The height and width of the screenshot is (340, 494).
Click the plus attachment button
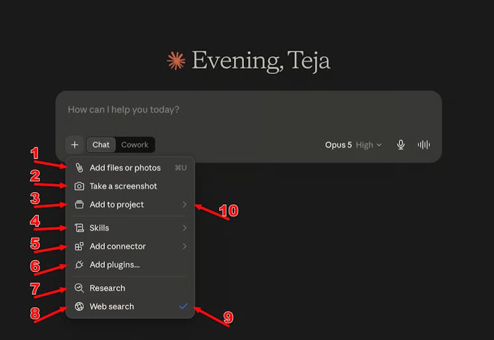coord(75,145)
